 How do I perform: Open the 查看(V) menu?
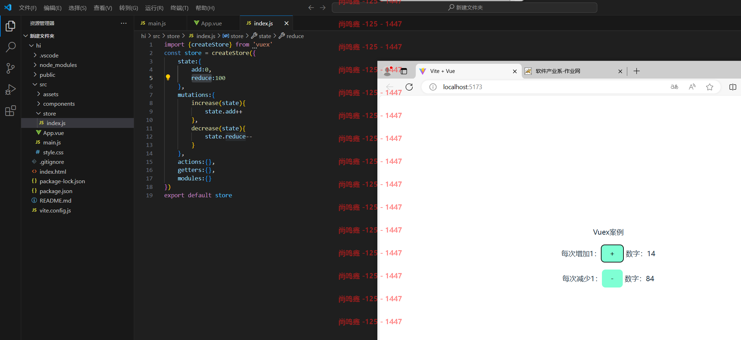[x=103, y=8]
